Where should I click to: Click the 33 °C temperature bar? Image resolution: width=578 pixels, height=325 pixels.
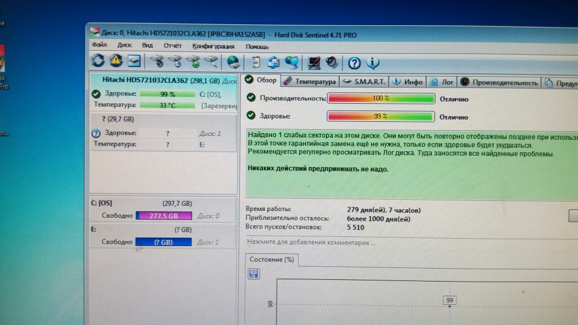(167, 106)
